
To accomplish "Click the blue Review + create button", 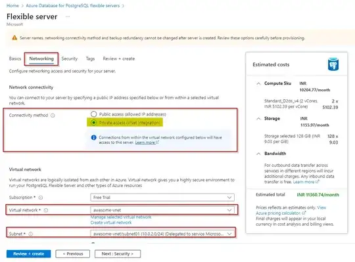I will point(28,253).
